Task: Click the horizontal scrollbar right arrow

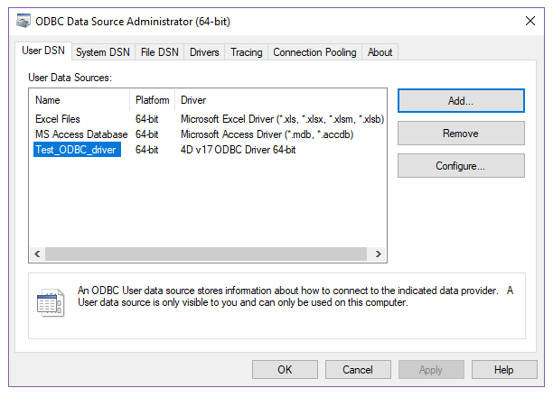Action: [380, 255]
